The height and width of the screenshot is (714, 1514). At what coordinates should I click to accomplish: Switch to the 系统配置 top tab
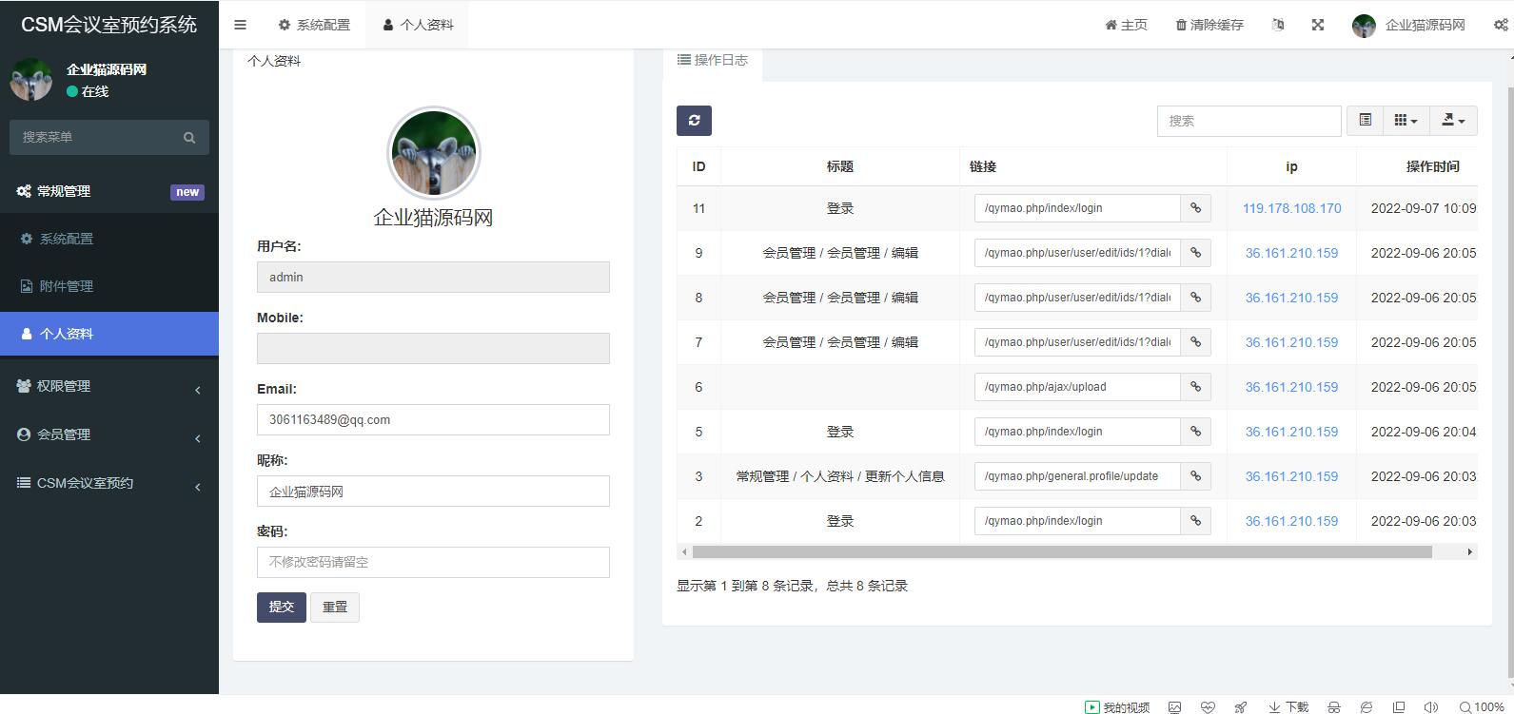point(314,25)
